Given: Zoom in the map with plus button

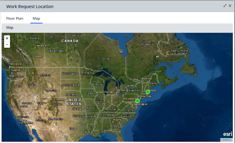Looking at the screenshot, I should tap(7, 38).
